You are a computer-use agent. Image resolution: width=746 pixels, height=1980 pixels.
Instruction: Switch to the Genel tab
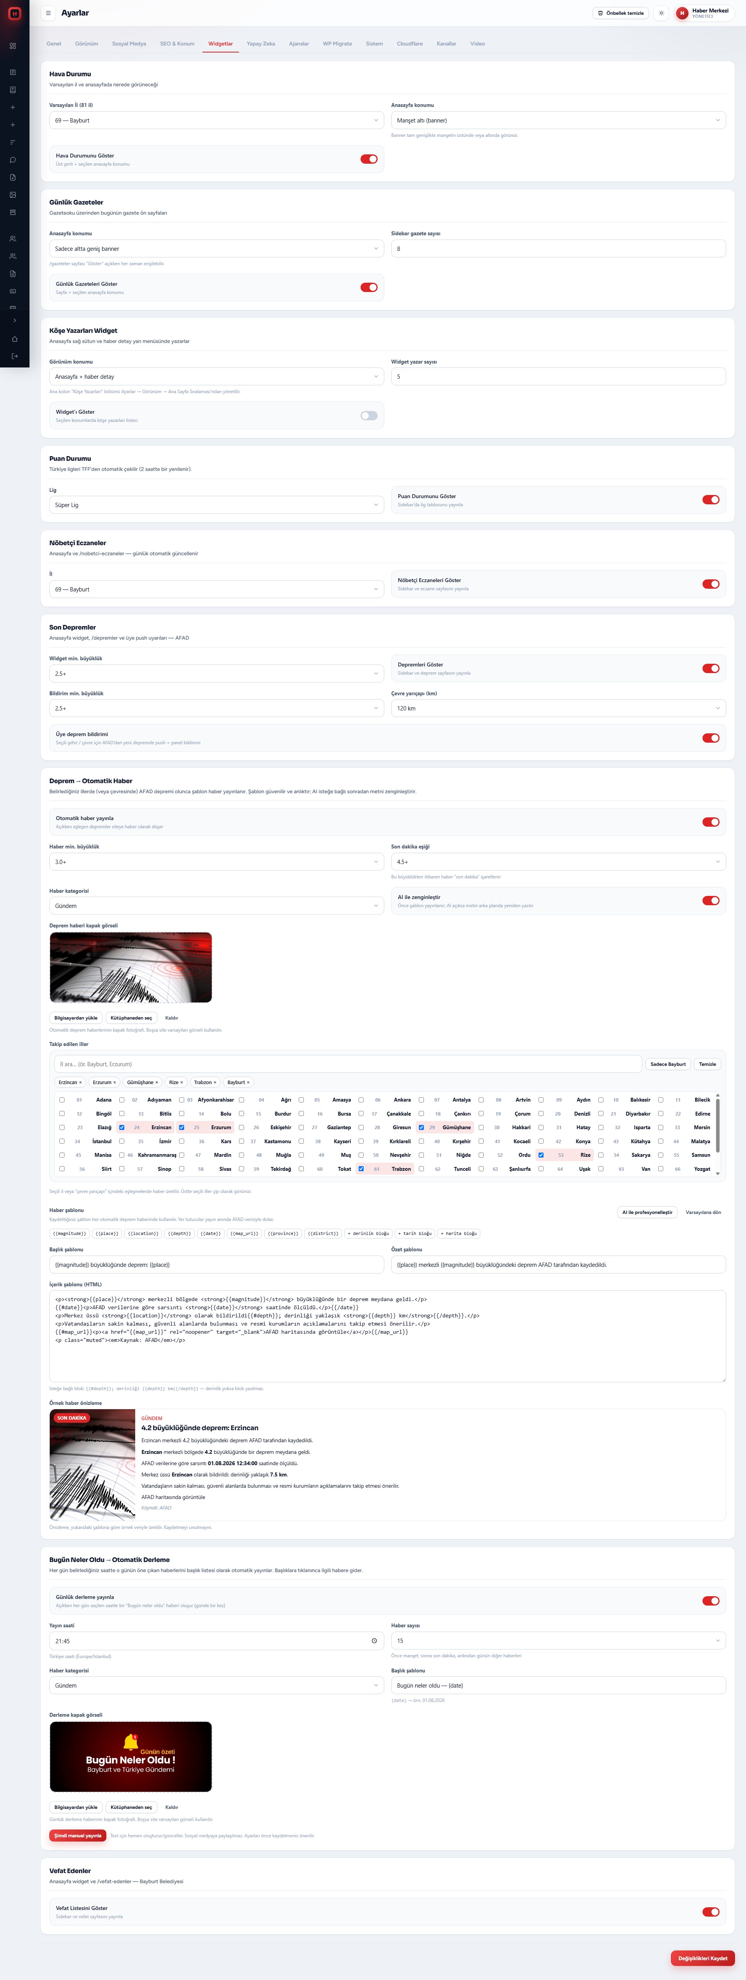point(54,44)
